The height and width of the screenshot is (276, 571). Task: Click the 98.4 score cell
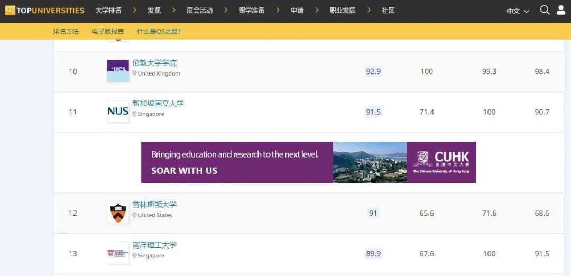pyautogui.click(x=542, y=71)
